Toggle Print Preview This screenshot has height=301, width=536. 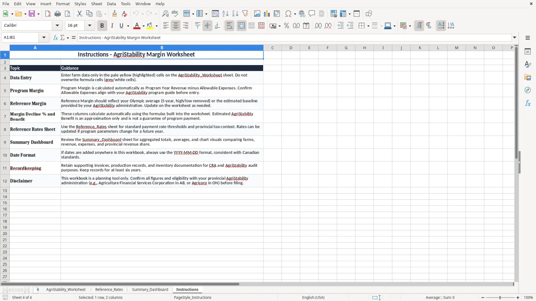pyautogui.click(x=67, y=14)
